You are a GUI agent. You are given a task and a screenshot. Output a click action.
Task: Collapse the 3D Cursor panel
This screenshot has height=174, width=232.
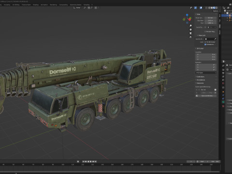click(x=200, y=48)
